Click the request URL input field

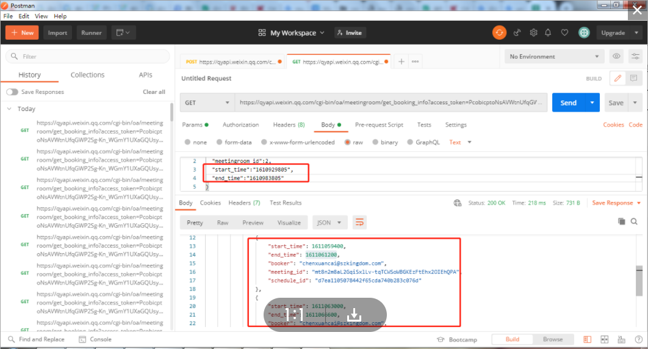391,103
